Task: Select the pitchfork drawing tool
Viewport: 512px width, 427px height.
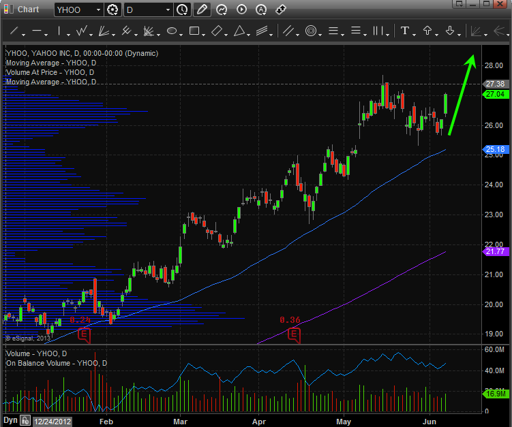Action: point(126,31)
